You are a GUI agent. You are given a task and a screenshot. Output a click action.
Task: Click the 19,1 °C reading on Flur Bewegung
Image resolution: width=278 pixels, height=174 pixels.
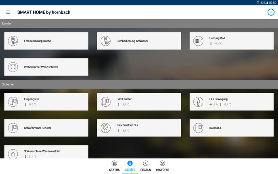[x=227, y=104]
